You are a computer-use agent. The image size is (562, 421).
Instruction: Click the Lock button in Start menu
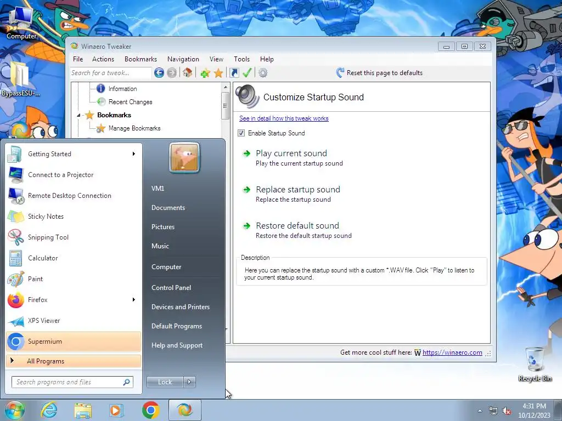coord(165,382)
